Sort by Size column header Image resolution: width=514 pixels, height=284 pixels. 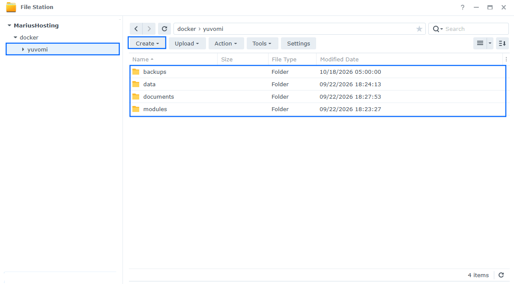tap(243, 59)
